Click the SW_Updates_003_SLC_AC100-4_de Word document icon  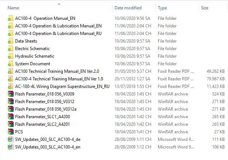click(10, 139)
